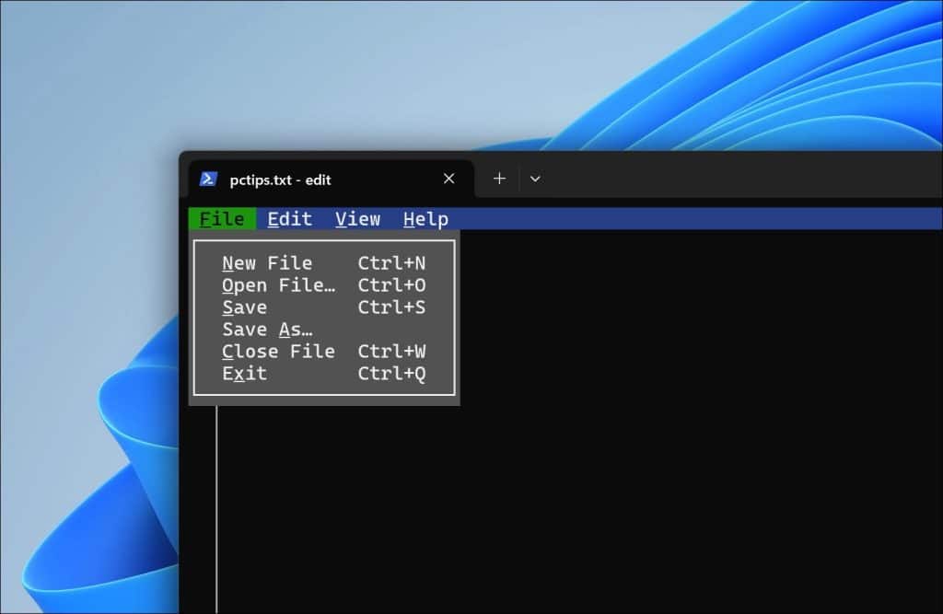This screenshot has height=614, width=943.
Task: Click the Ctrl+N shortcut text
Action: pyautogui.click(x=391, y=263)
